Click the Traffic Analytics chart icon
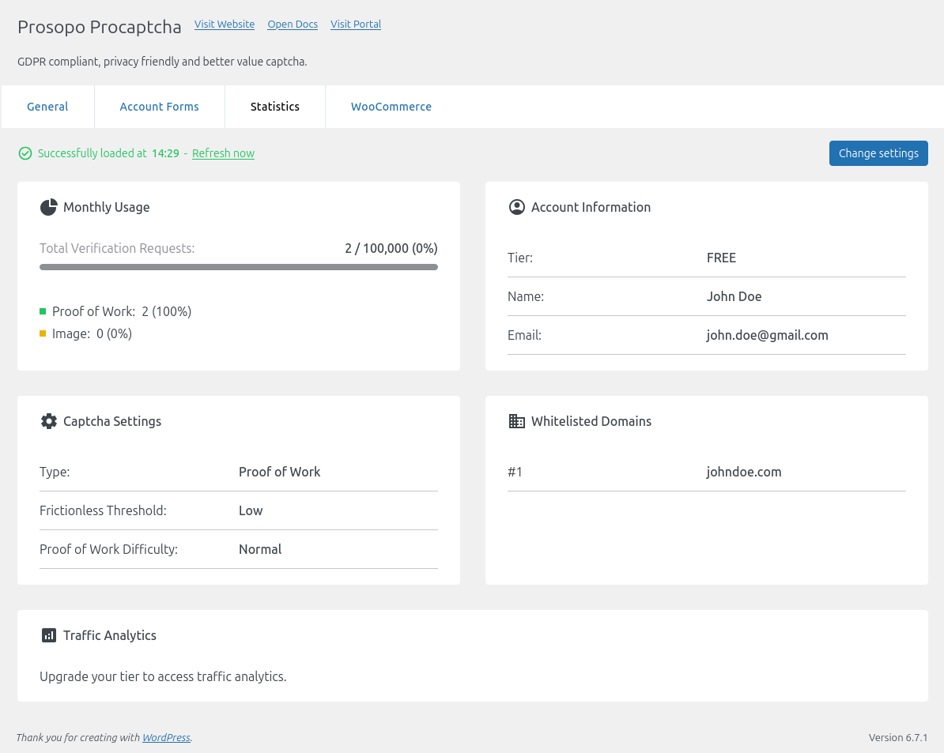 [x=49, y=635]
